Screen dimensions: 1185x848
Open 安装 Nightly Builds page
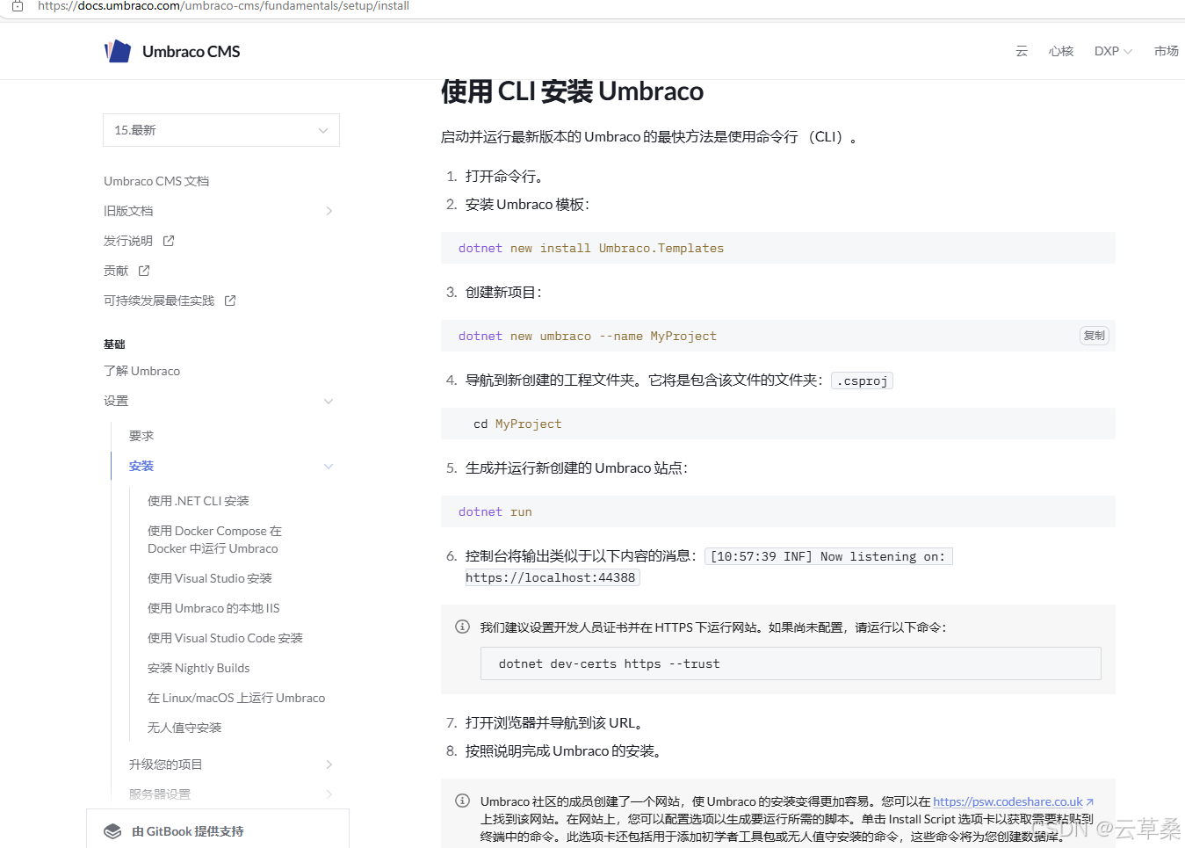pos(199,668)
